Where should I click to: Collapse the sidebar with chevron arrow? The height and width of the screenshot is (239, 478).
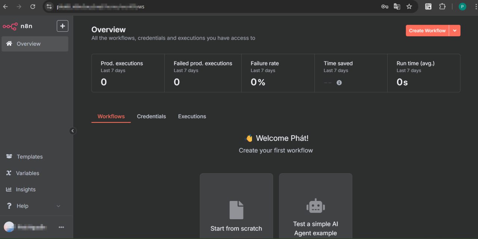coord(72,131)
